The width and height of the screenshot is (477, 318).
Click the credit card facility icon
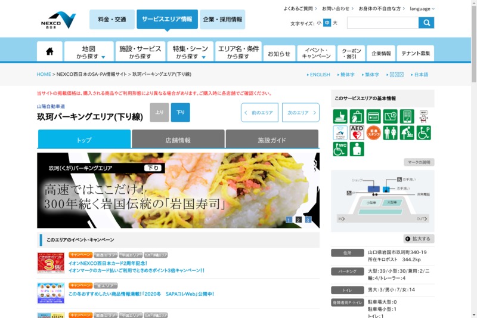click(374, 116)
